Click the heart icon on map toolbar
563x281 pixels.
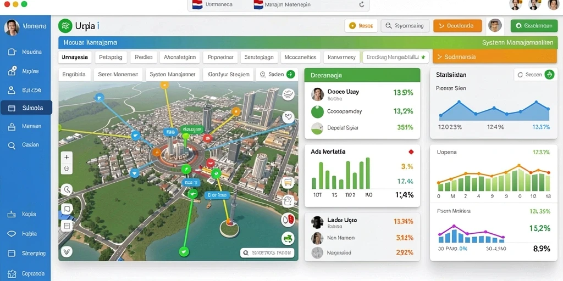(x=288, y=117)
